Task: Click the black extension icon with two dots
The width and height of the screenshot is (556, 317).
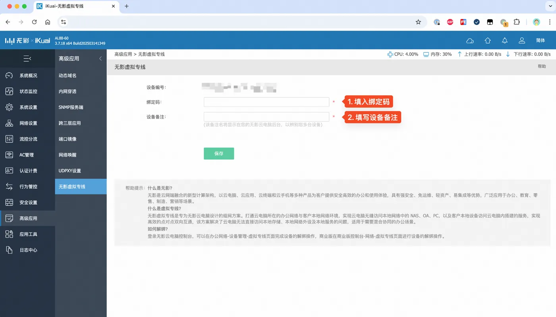Action: [490, 22]
